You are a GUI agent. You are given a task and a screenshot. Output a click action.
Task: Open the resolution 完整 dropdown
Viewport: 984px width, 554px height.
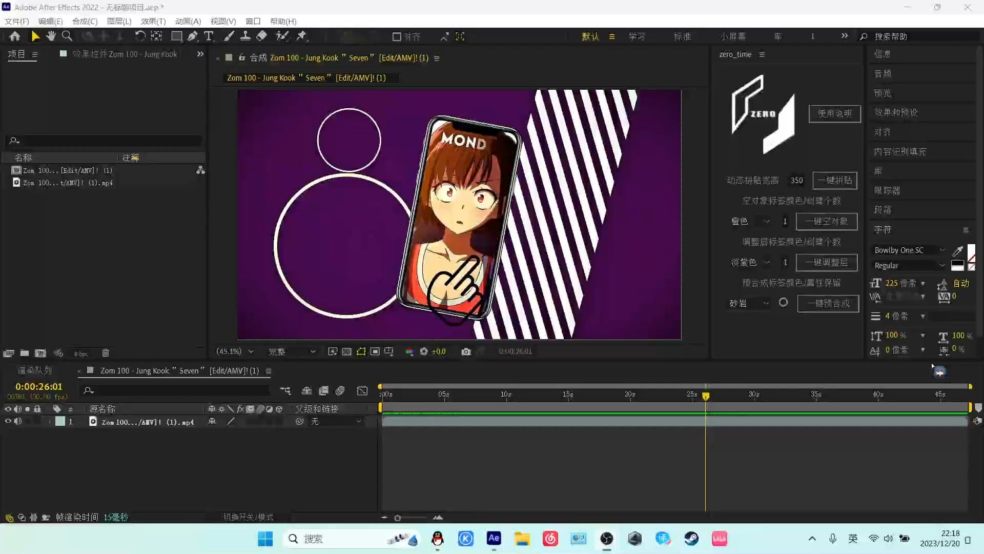point(292,351)
